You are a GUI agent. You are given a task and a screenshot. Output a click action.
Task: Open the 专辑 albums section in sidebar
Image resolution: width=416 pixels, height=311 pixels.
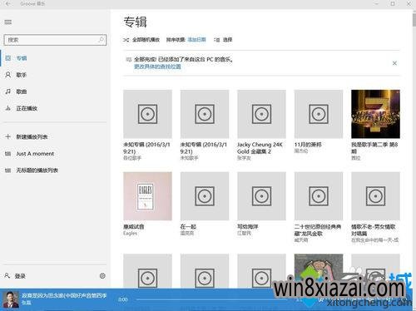[54, 58]
